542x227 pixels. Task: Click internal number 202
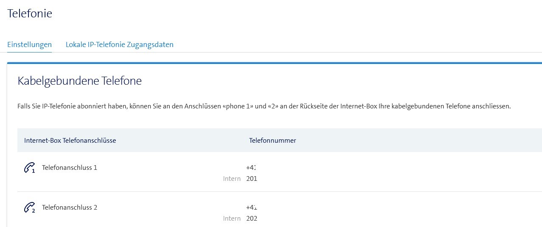(252, 219)
